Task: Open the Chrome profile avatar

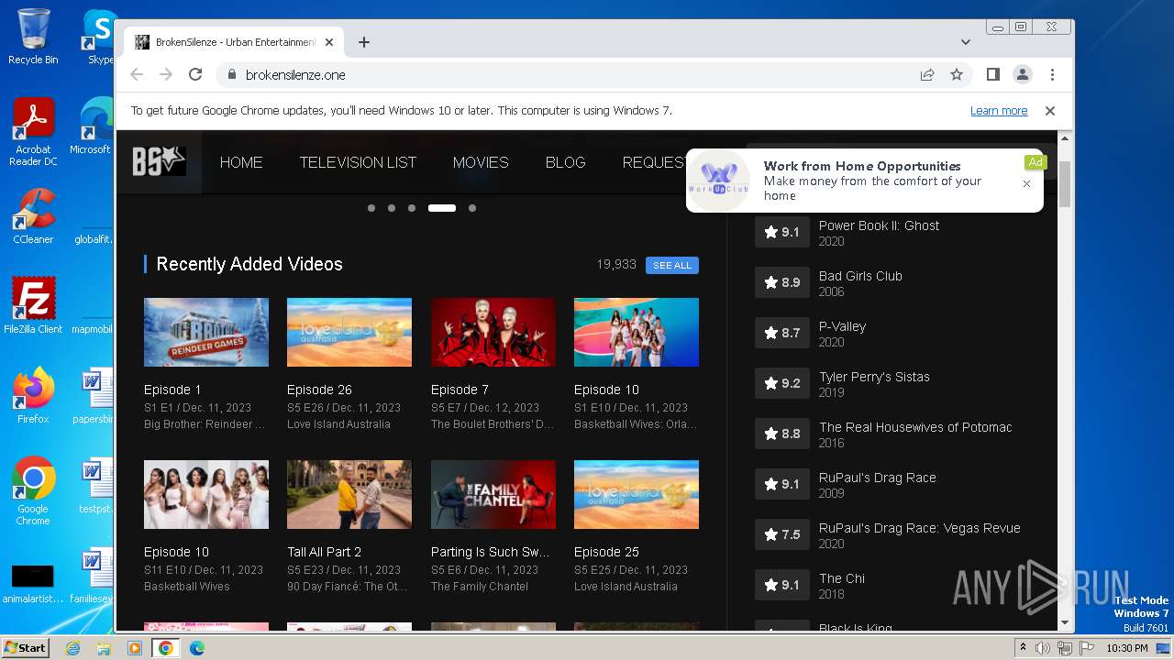Action: tap(1023, 74)
